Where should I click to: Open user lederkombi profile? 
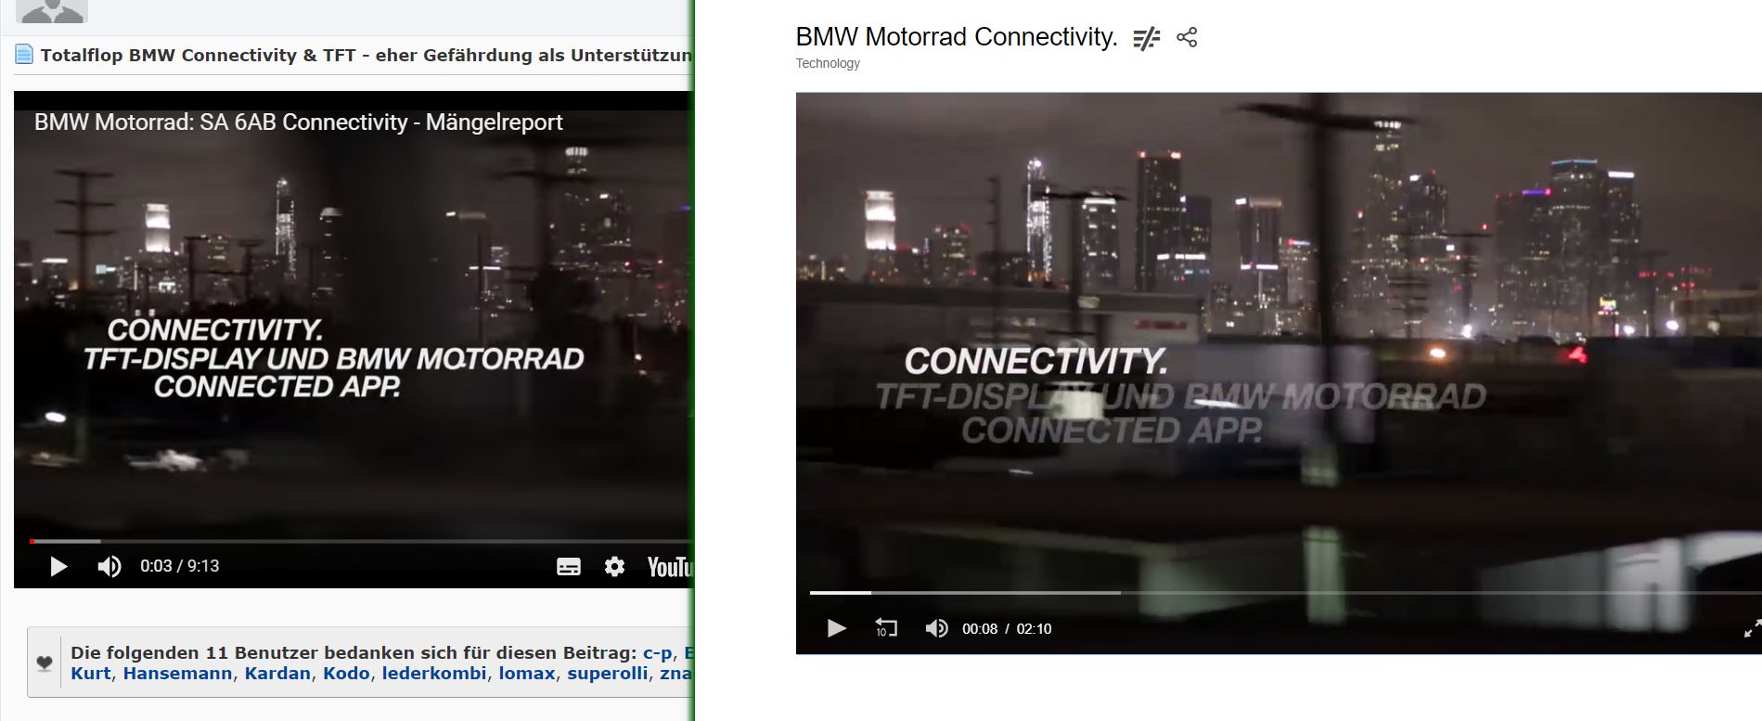tap(434, 674)
